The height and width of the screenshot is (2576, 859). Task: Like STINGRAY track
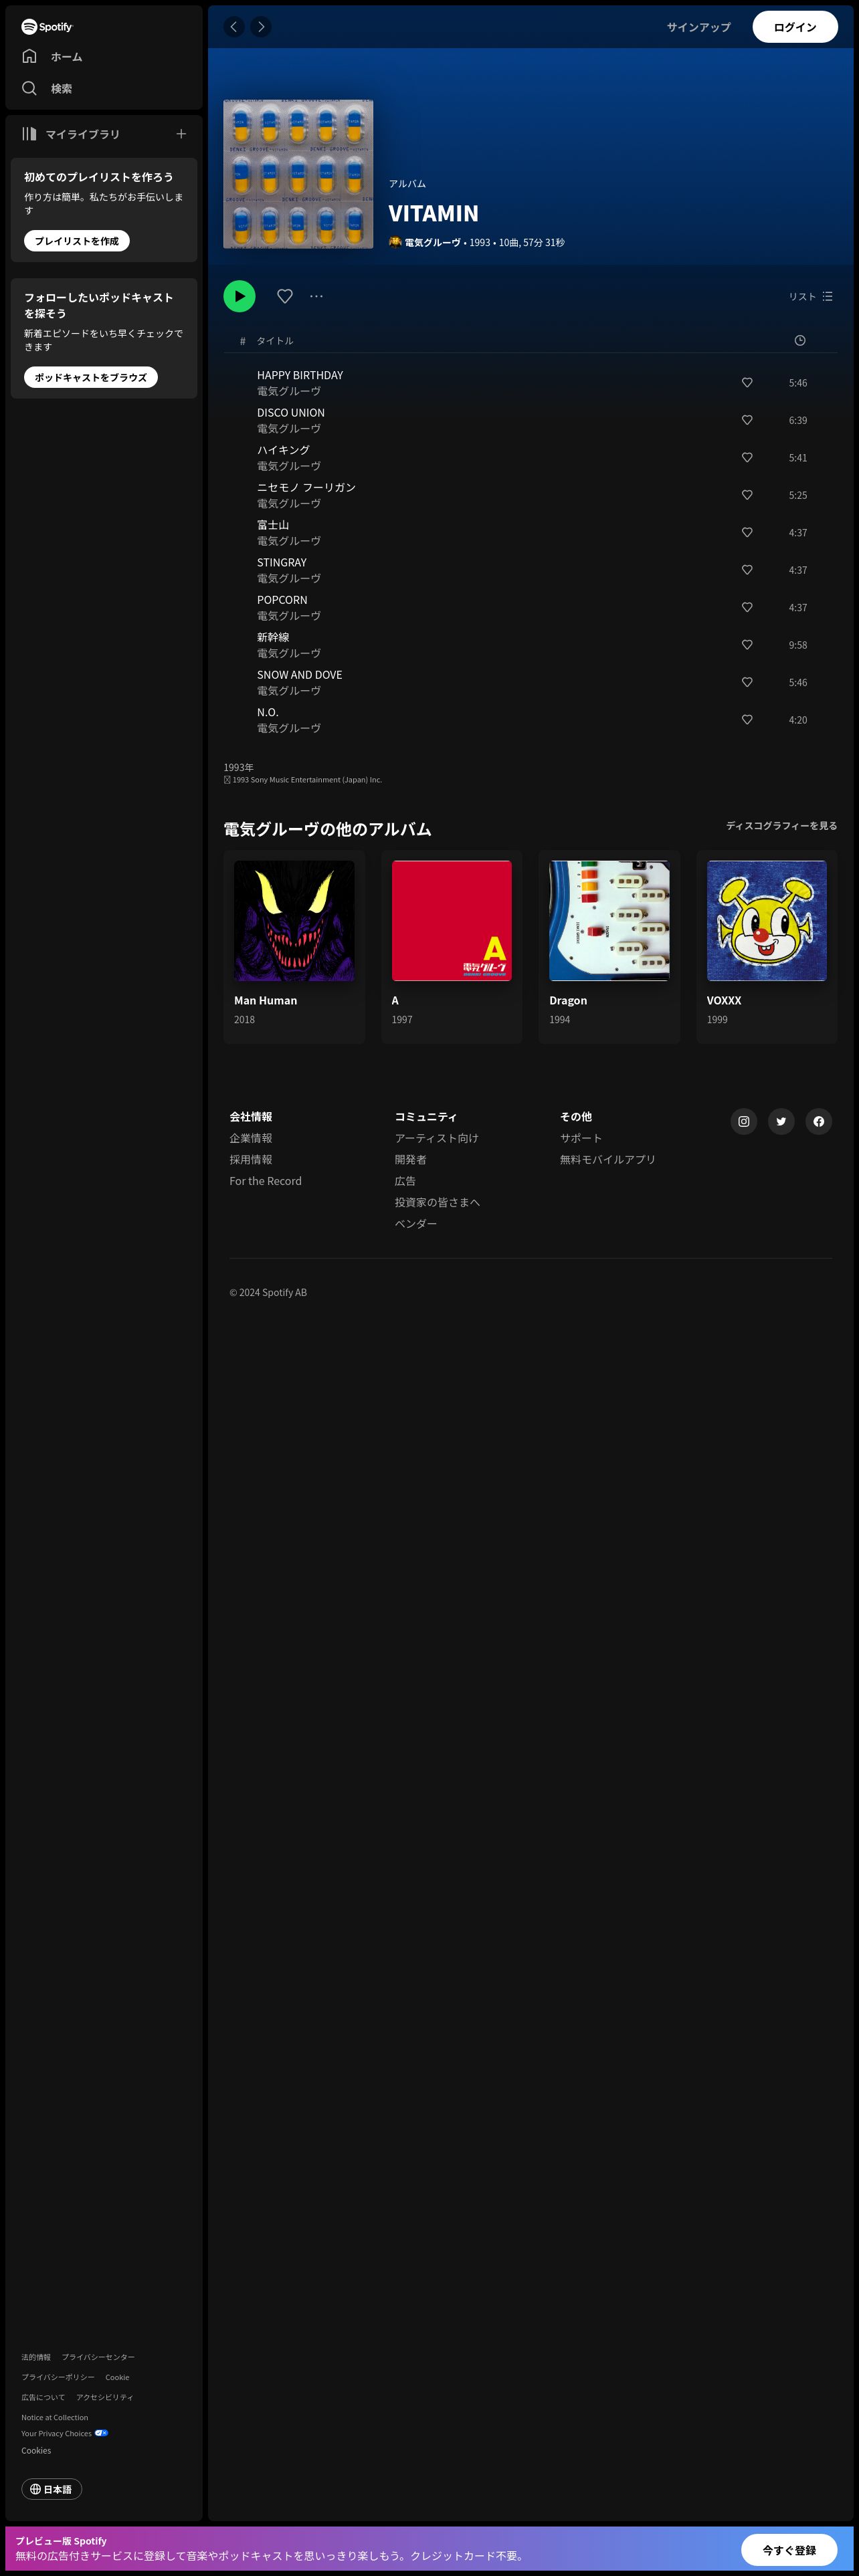point(747,570)
